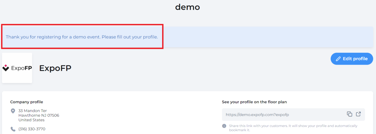This screenshot has width=376, height=134.
Task: Click See your profile on floor plan heading
Action: [x=254, y=102]
